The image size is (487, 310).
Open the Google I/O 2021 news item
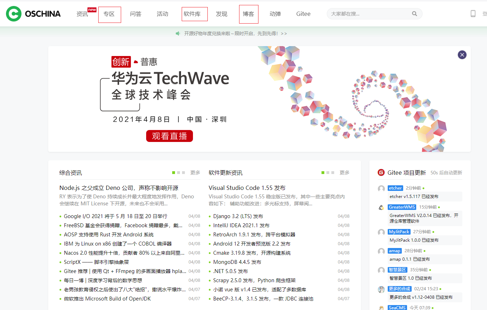[115, 216]
